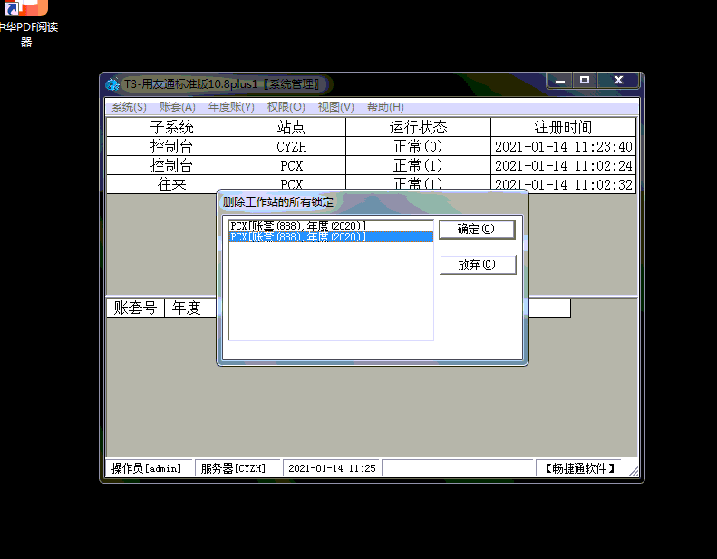The width and height of the screenshot is (717, 559).
Task: Select 控制台 cell in the 11:02:24 row
Action: coord(172,165)
